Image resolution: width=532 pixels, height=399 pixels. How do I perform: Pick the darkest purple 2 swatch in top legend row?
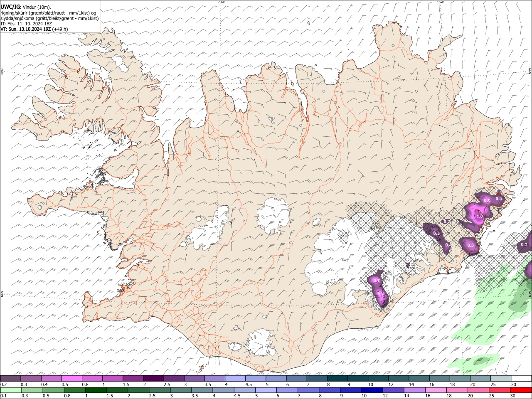pyautogui.click(x=153, y=379)
